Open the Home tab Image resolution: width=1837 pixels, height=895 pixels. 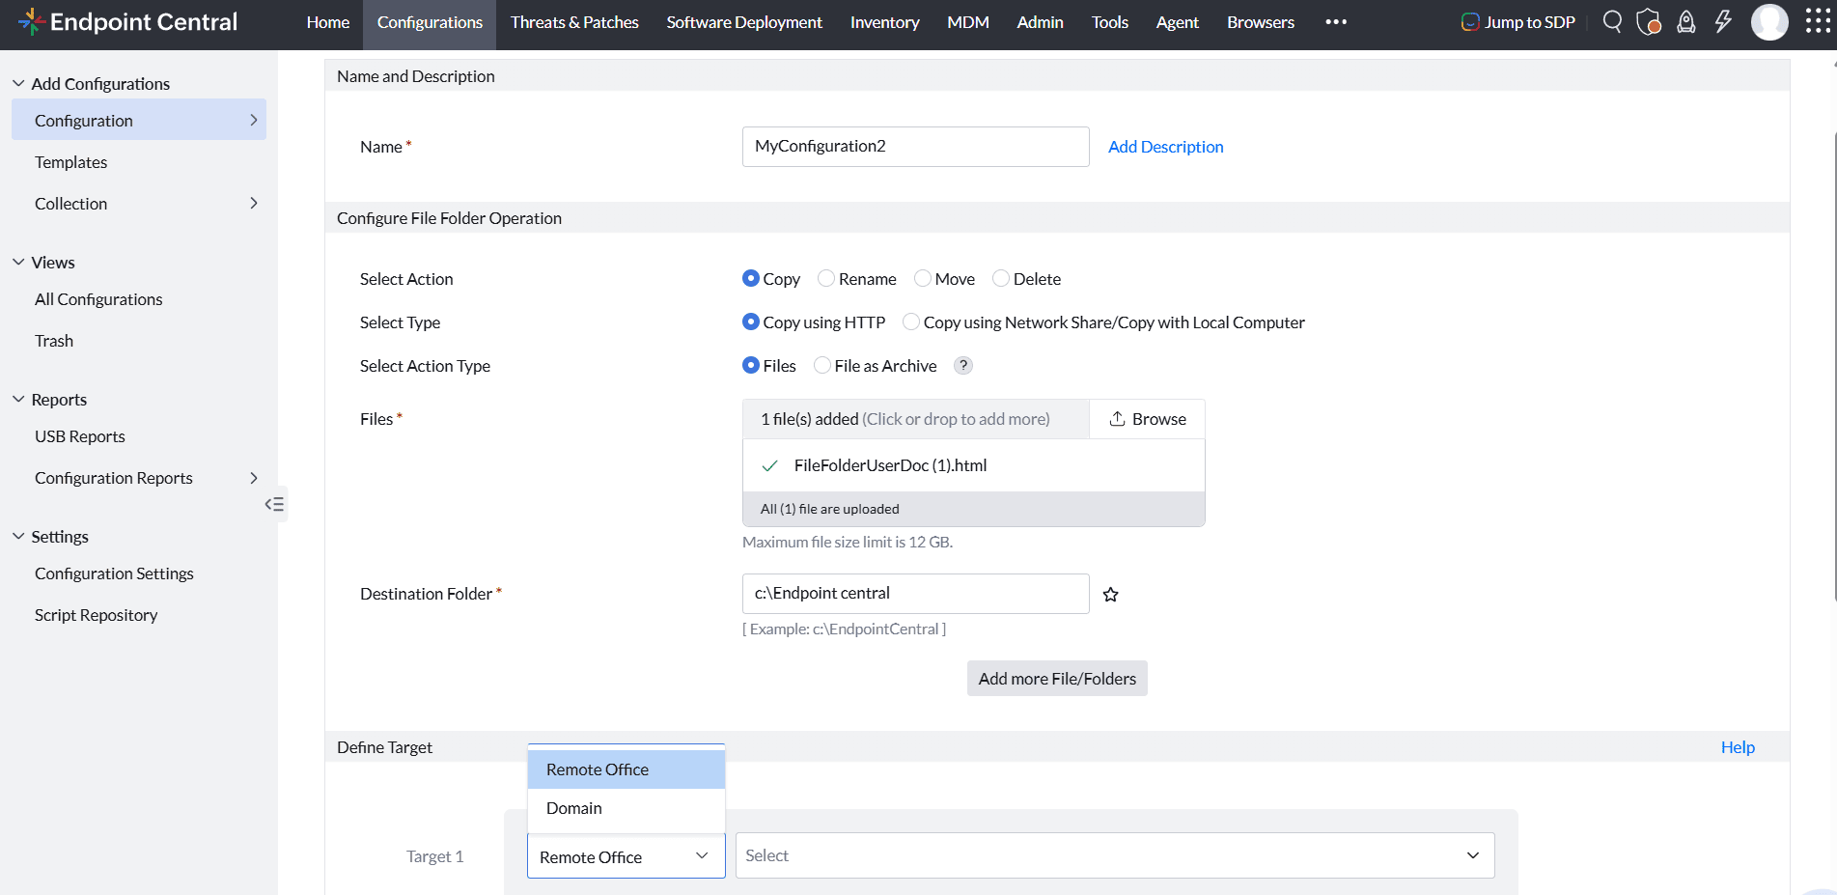(x=328, y=22)
